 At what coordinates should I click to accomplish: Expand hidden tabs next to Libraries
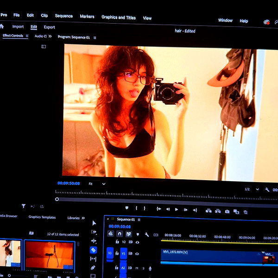coord(83,218)
